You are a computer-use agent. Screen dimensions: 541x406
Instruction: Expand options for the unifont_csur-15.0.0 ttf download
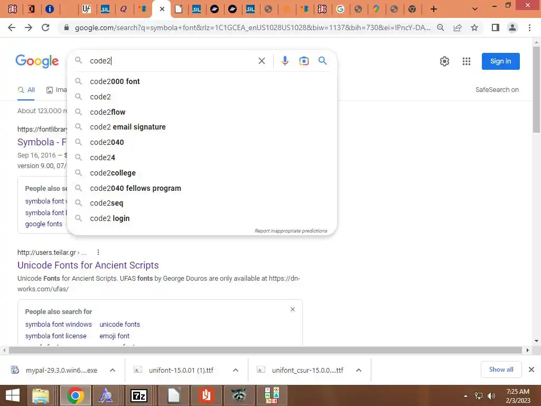click(x=359, y=370)
